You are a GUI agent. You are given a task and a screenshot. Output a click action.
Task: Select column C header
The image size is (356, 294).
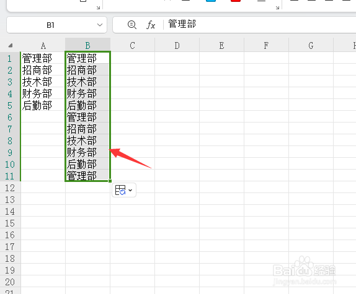(132, 46)
